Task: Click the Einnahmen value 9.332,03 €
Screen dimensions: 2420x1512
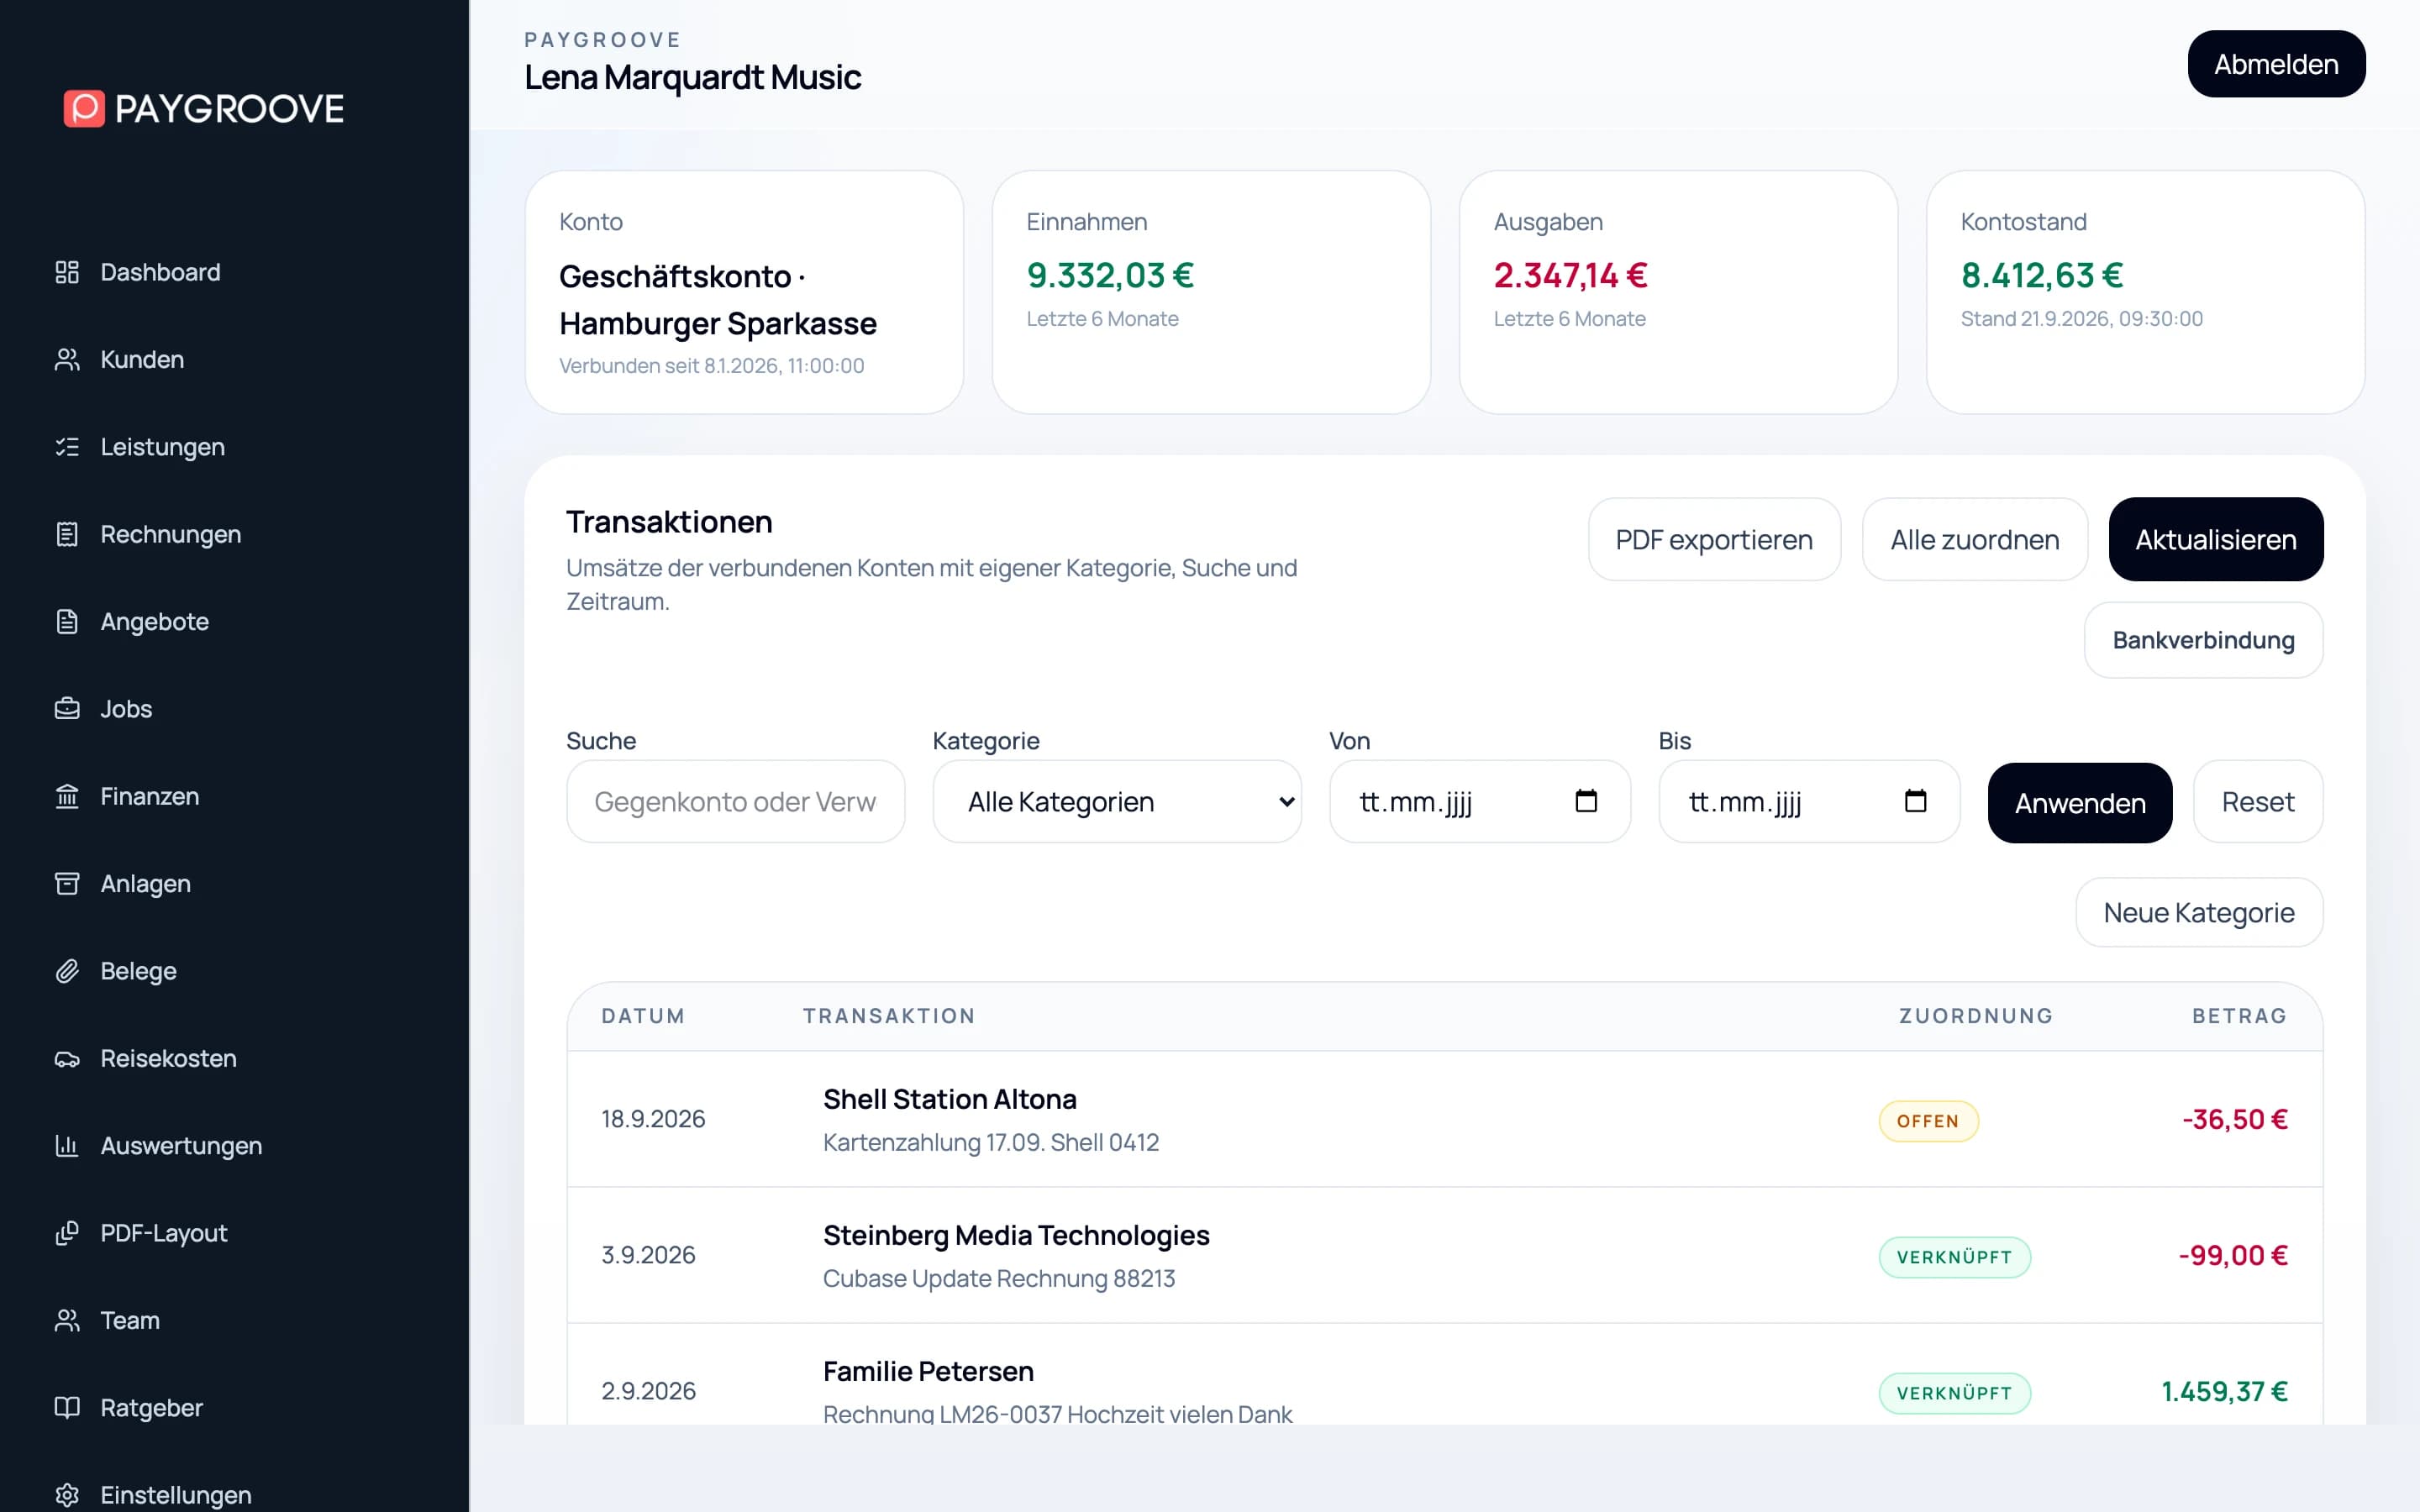Action: click(x=1110, y=275)
